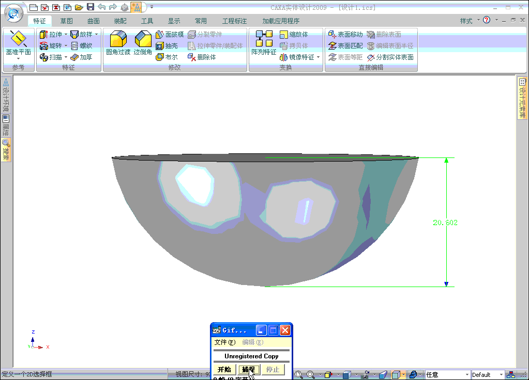Screen dimensions: 529x380
Task: Open the CAXA application menu orb
Action: (x=13, y=13)
